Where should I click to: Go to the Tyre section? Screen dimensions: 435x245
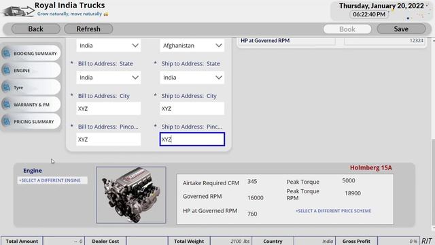pos(31,88)
